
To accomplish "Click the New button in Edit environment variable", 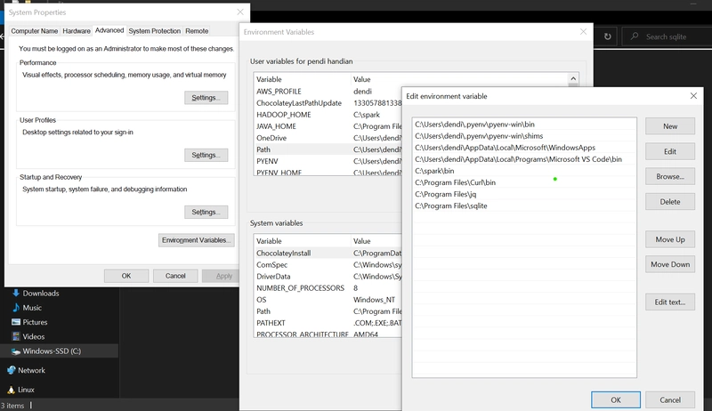I will click(x=670, y=126).
